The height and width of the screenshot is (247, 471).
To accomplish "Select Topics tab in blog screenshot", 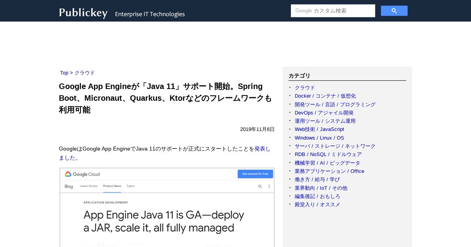I will [x=131, y=186].
